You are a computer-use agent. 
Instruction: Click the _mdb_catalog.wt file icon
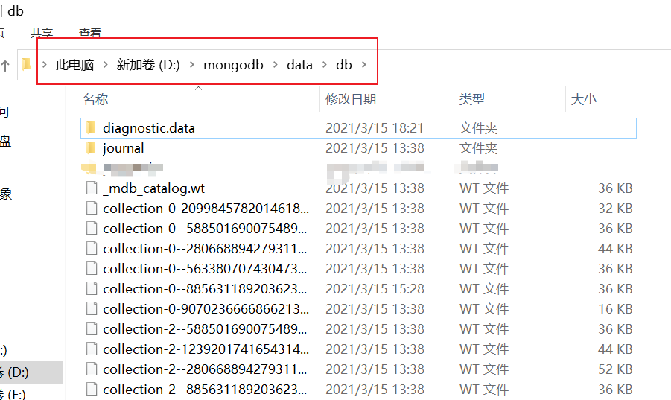(x=92, y=188)
